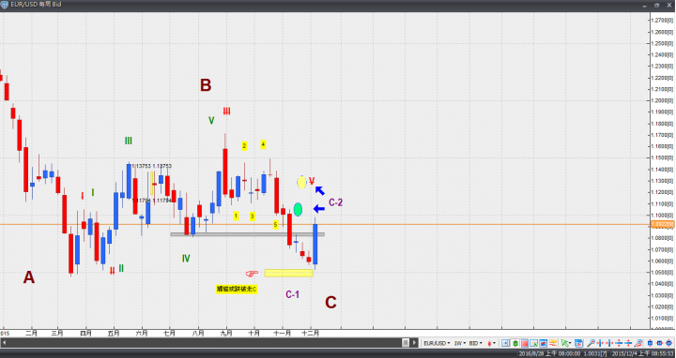Screen dimensions: 676x358
Task: Click the large A wave label
Action: pos(28,277)
